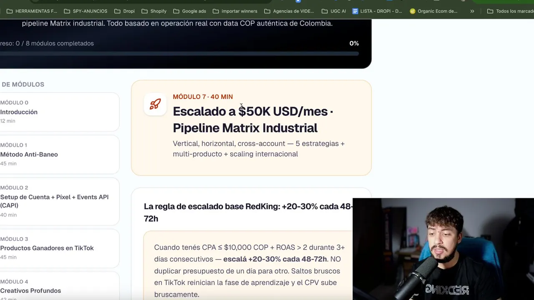The height and width of the screenshot is (300, 534).
Task: Click the bold 'escalá +20-30% cada 48-72h' text
Action: pos(275,259)
